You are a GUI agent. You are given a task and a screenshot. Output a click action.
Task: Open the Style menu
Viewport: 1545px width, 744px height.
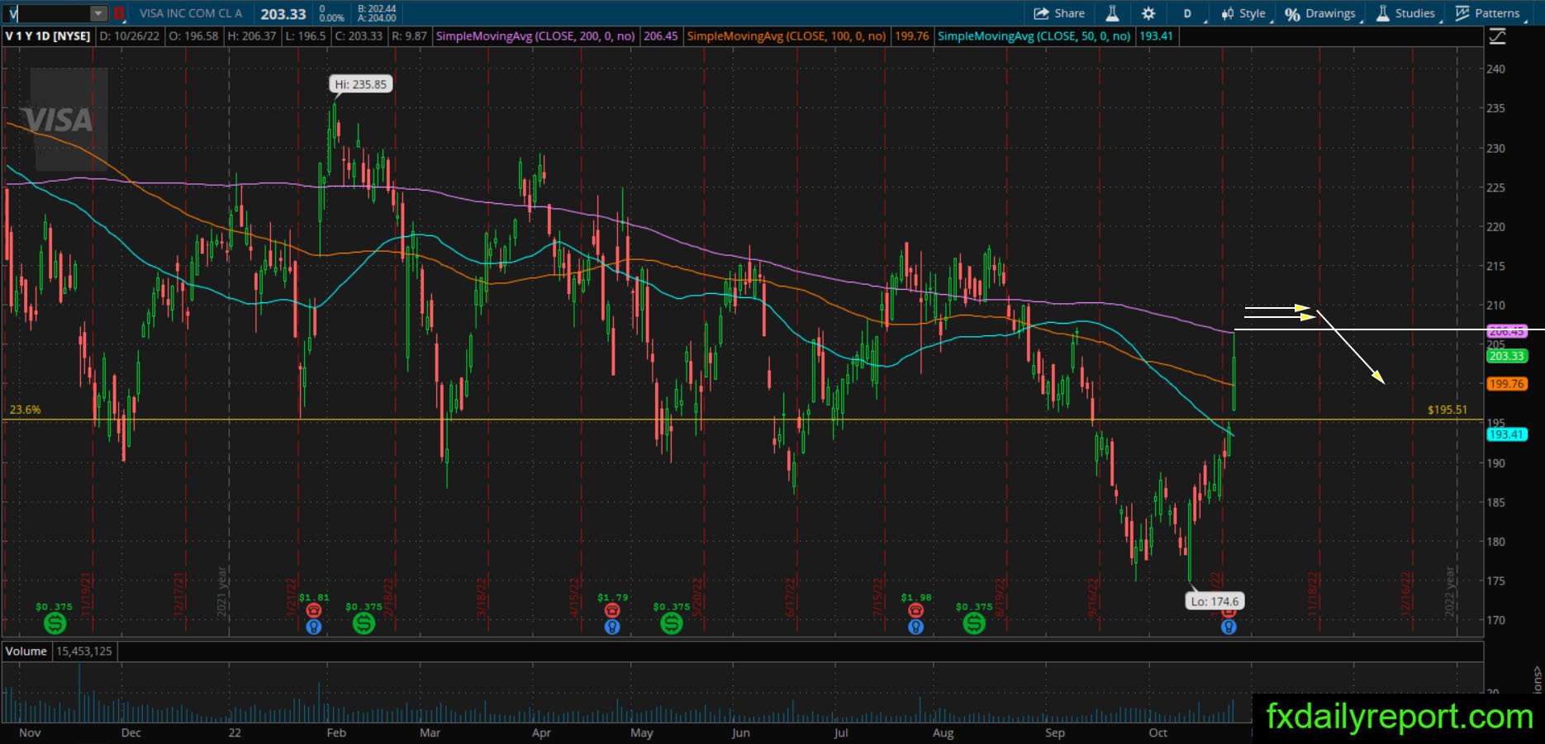pyautogui.click(x=1243, y=13)
